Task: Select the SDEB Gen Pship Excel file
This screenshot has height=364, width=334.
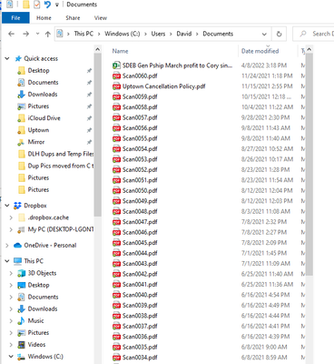Action: point(177,66)
